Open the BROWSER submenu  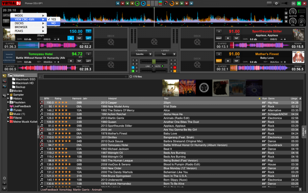(28, 27)
